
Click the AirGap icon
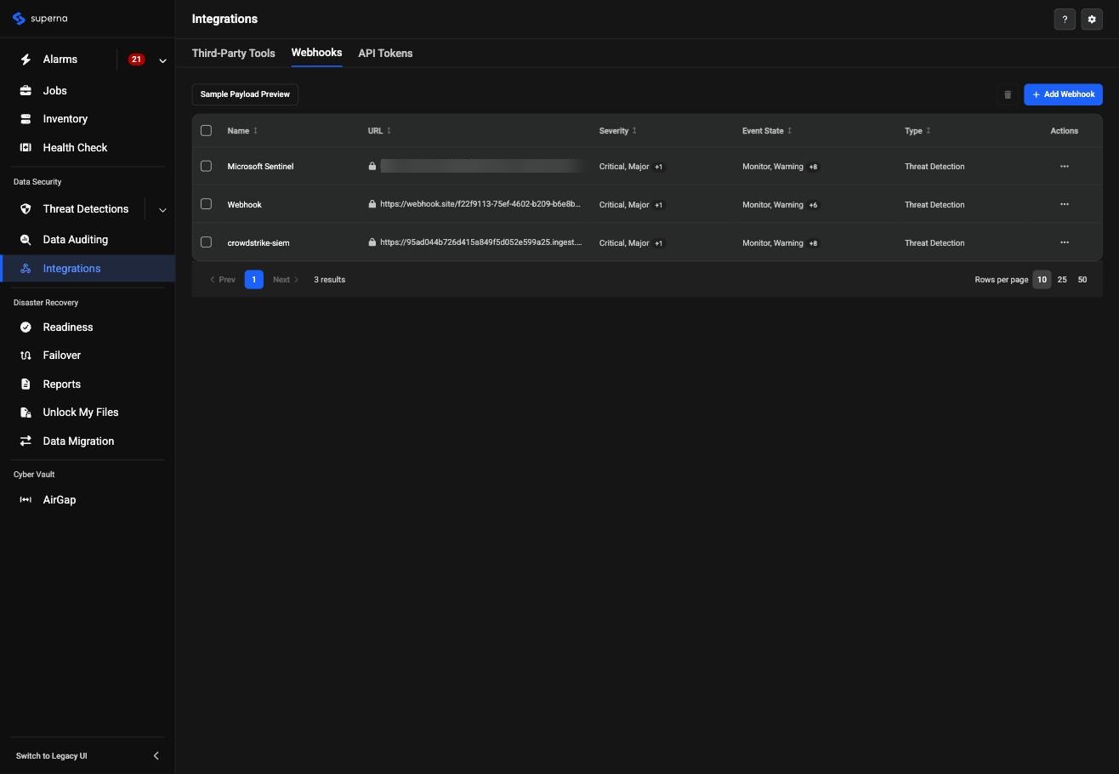[x=26, y=500]
